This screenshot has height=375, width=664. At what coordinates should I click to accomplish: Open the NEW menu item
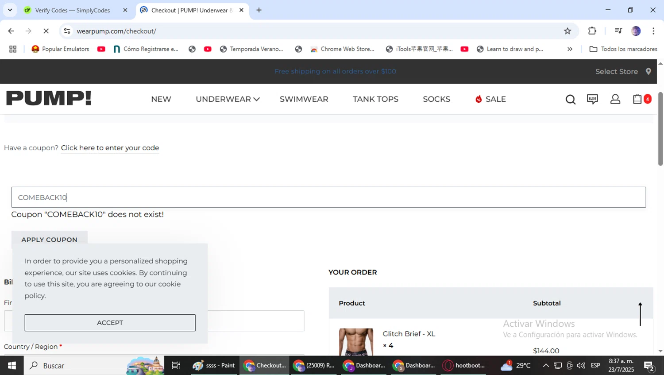[x=161, y=99]
